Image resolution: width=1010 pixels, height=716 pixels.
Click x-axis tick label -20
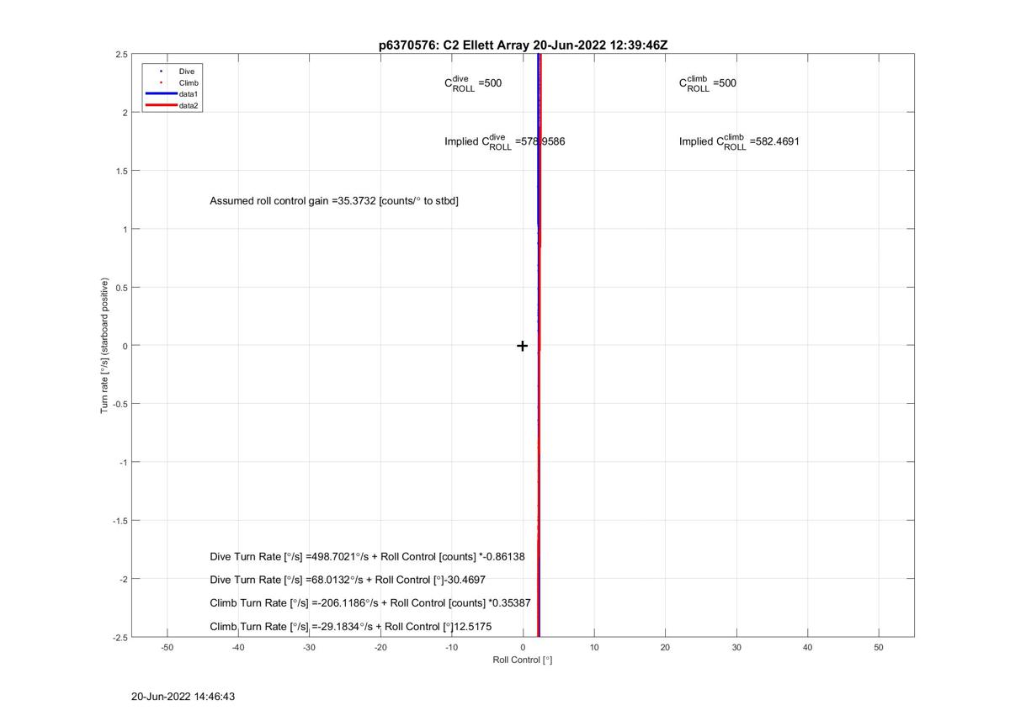(x=380, y=647)
